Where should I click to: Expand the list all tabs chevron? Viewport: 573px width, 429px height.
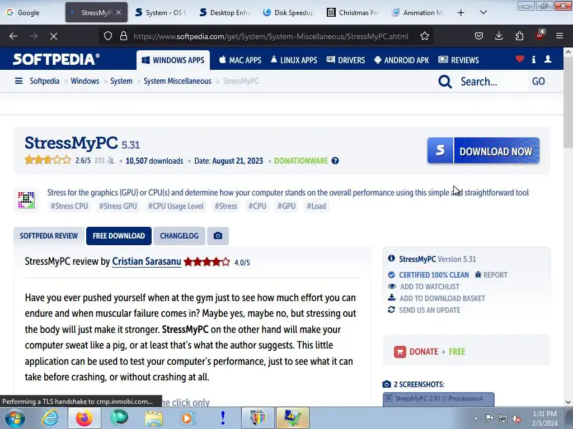483,12
